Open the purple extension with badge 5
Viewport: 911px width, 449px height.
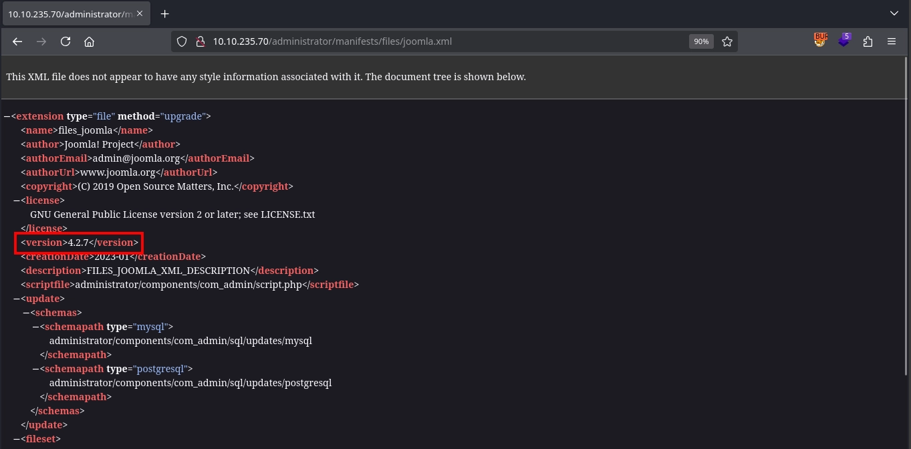click(x=844, y=41)
